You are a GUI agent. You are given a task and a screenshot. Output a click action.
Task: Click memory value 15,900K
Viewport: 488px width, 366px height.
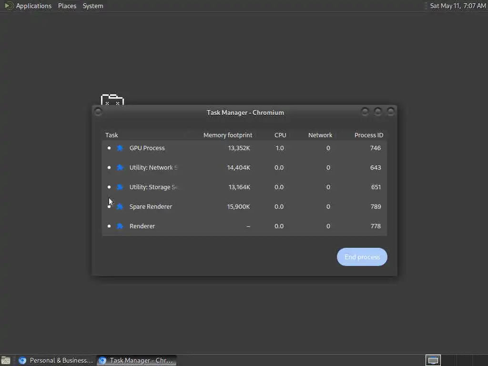pos(238,207)
